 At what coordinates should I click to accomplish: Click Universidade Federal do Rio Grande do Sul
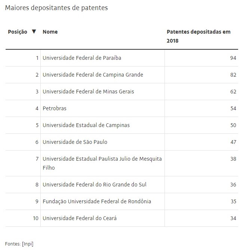94,185
